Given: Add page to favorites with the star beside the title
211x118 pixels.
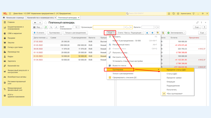Looking at the screenshot, I should pos(46,23).
